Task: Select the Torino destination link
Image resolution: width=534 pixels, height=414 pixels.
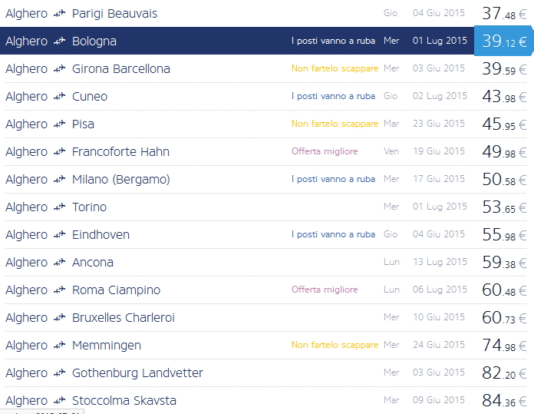Action: [x=89, y=207]
